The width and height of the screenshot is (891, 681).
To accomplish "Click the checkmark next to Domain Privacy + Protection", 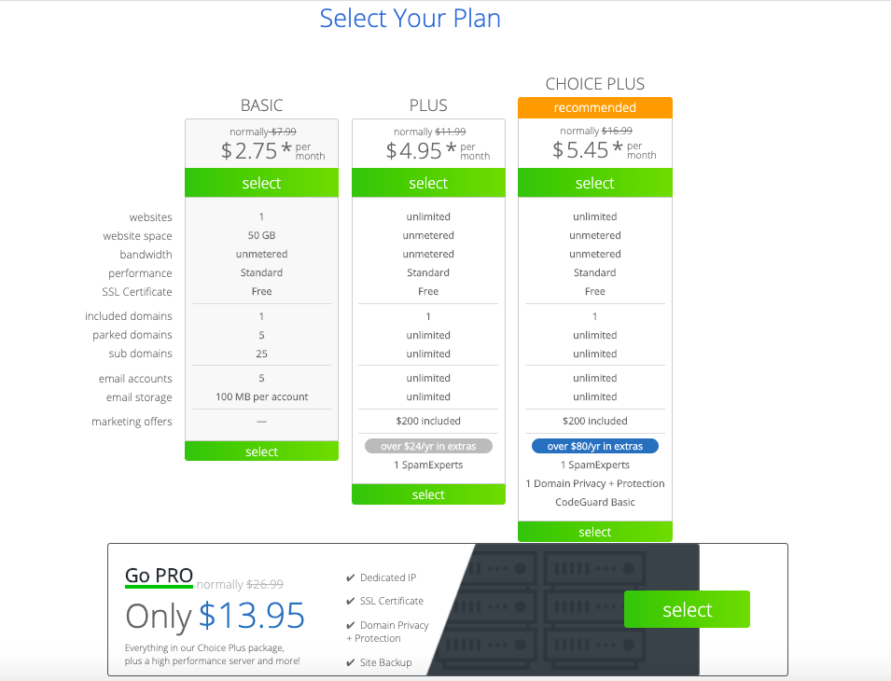I will (351, 625).
